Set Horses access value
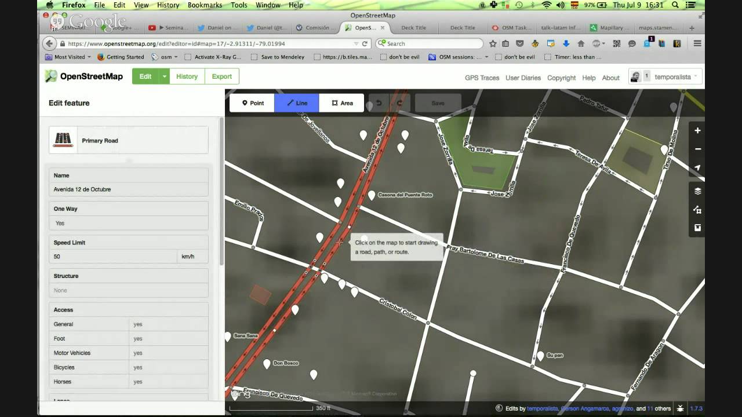Viewport: 742px width, 417px height. point(168,382)
